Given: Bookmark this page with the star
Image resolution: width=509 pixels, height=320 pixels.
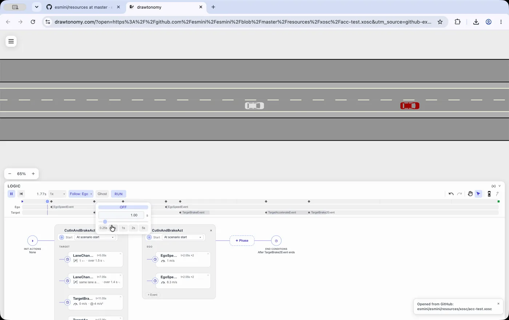Looking at the screenshot, I should pyautogui.click(x=440, y=22).
